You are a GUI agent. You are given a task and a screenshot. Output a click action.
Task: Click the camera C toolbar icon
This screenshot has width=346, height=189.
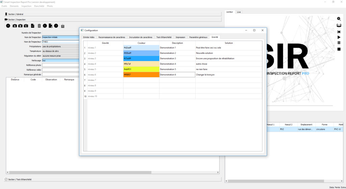tap(26, 26)
